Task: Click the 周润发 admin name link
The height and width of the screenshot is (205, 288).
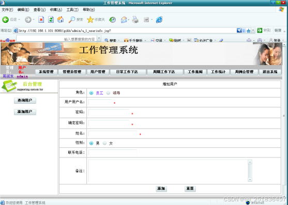Action: (x=8, y=76)
